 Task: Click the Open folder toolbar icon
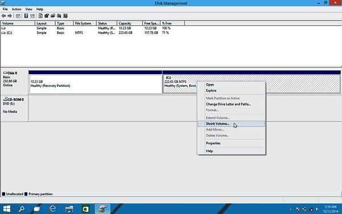tap(53, 16)
